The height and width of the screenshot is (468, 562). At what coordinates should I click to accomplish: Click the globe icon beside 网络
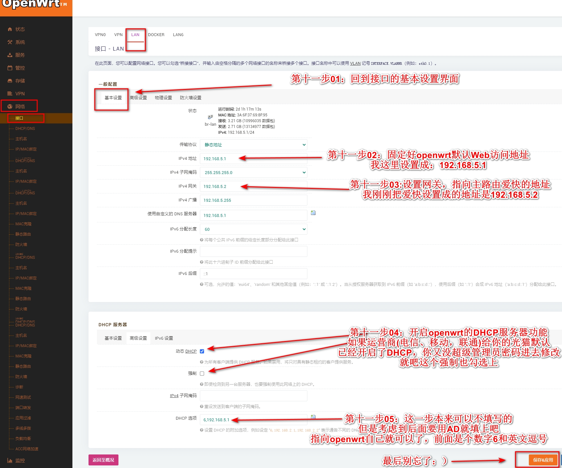(x=10, y=107)
